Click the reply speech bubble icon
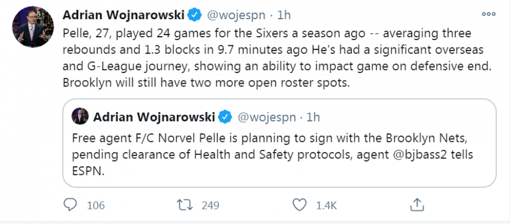This screenshot has height=224, width=510. pos(70,205)
